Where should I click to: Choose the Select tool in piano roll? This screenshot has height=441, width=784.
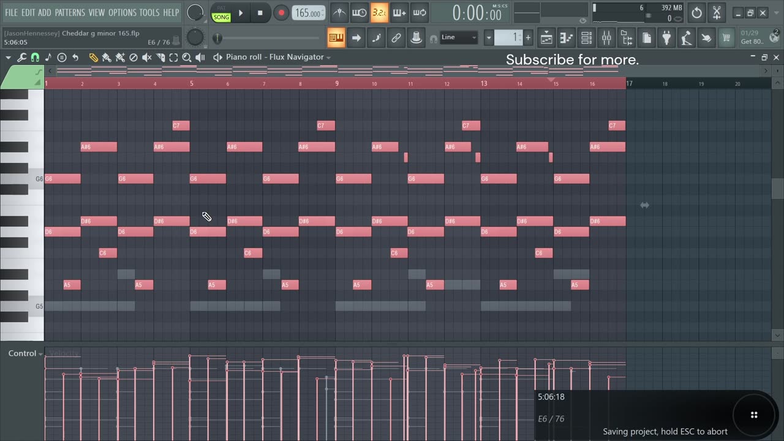click(174, 58)
